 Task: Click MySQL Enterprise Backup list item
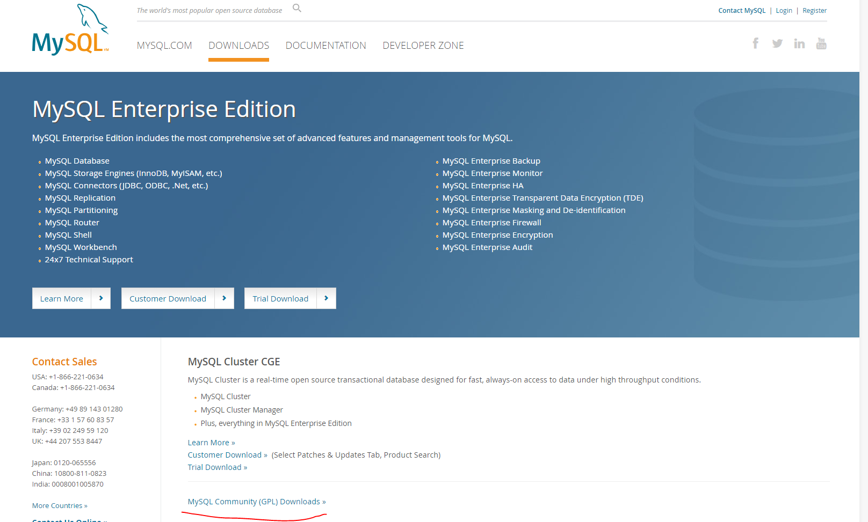pyautogui.click(x=491, y=161)
